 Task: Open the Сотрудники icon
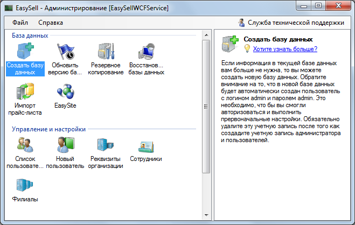(146, 146)
